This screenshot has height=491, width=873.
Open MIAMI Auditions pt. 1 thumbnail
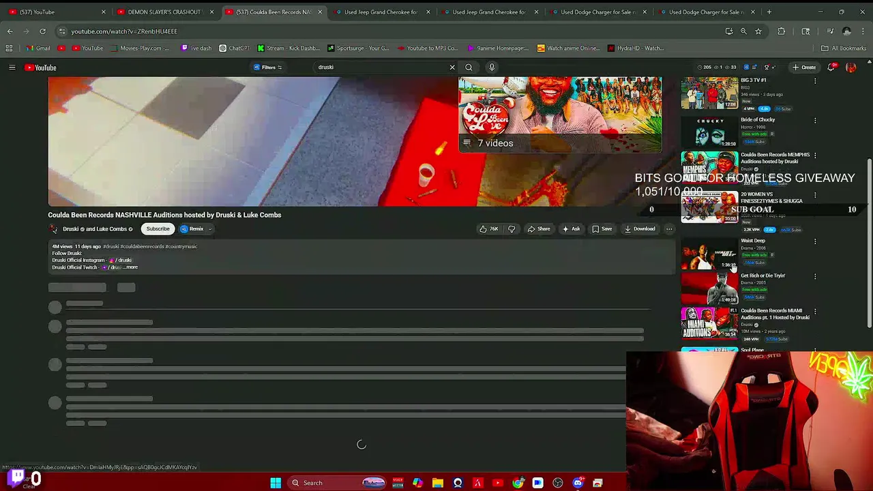point(709,323)
